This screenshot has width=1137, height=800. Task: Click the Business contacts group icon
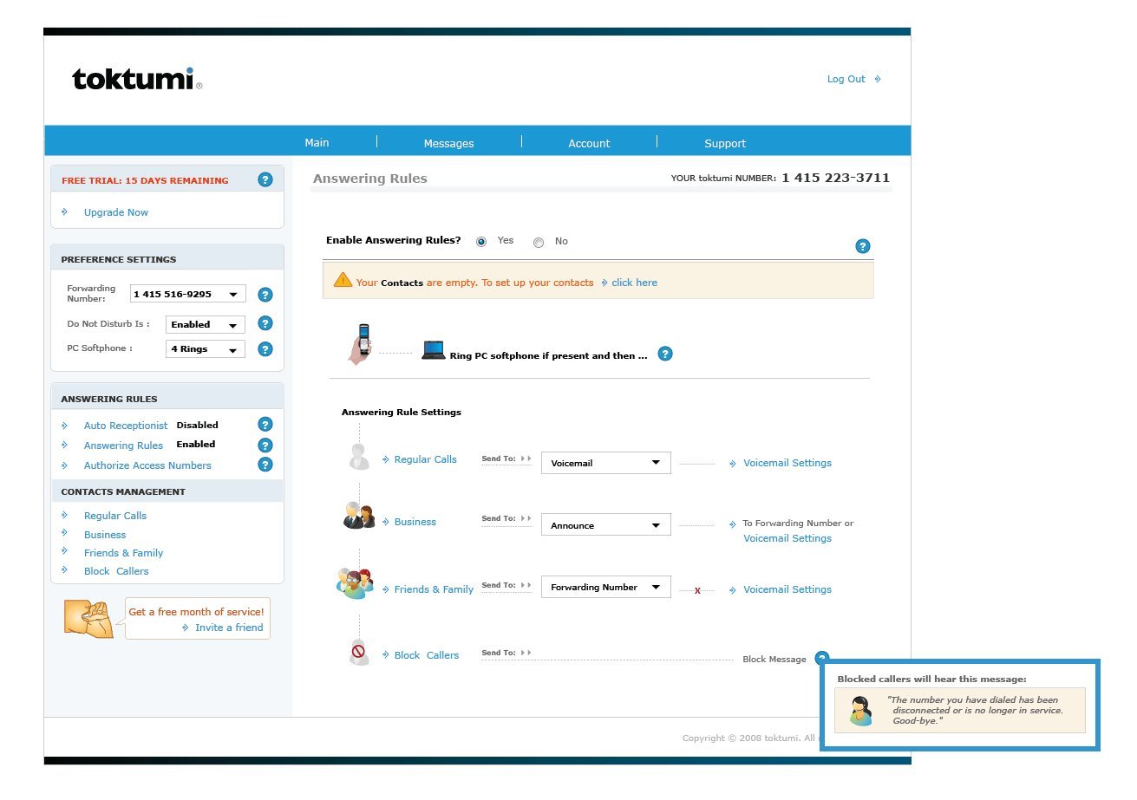(359, 516)
